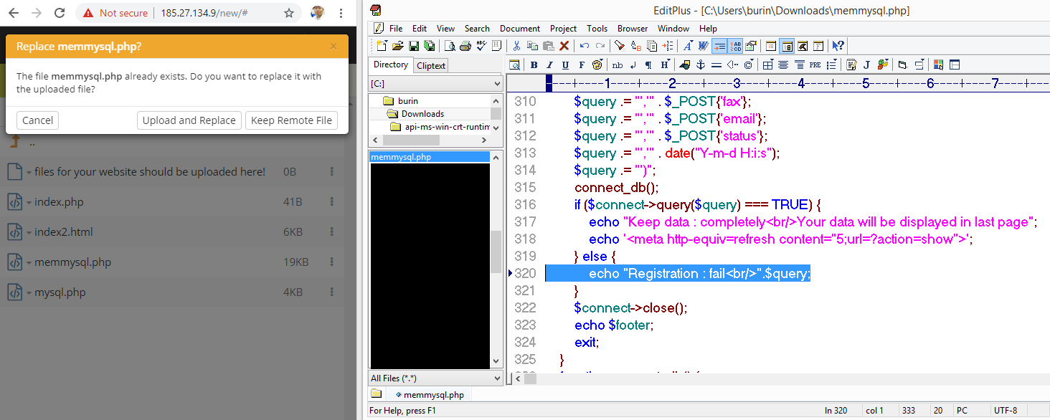Image resolution: width=1050 pixels, height=420 pixels.
Task: Open the drive selector [C:] dropdown
Action: coord(497,84)
